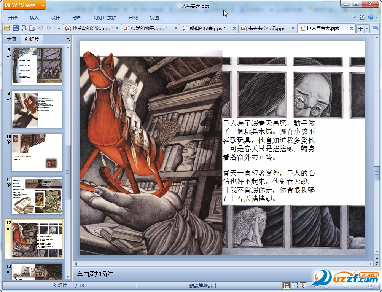This screenshot has height=292, width=382.
Task: Expand the new tab dropdown arrow
Action: (x=367, y=29)
